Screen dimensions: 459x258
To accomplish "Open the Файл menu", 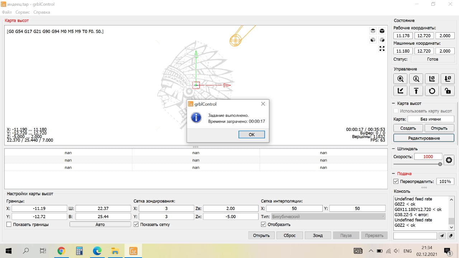I will (x=7, y=12).
